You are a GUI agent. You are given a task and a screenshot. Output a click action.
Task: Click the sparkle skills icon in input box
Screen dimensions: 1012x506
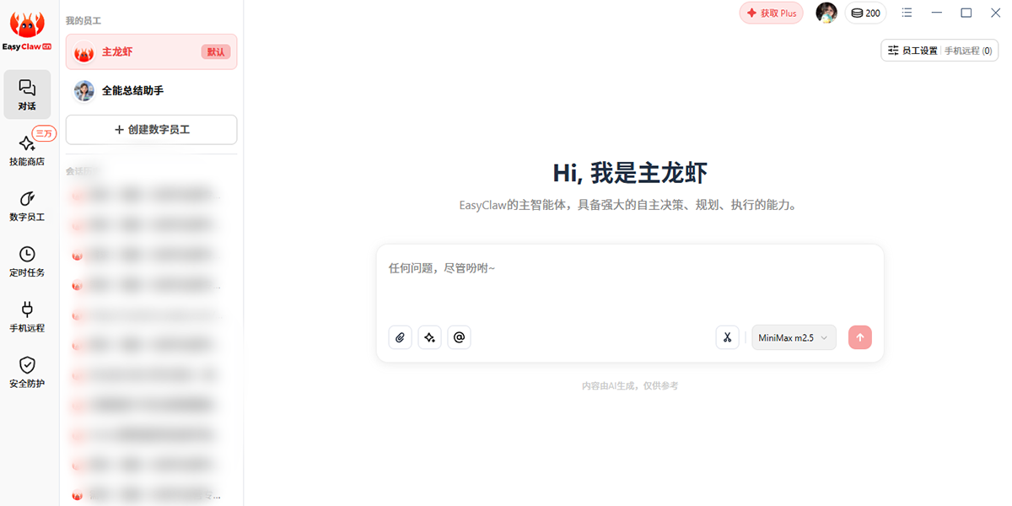click(x=430, y=337)
